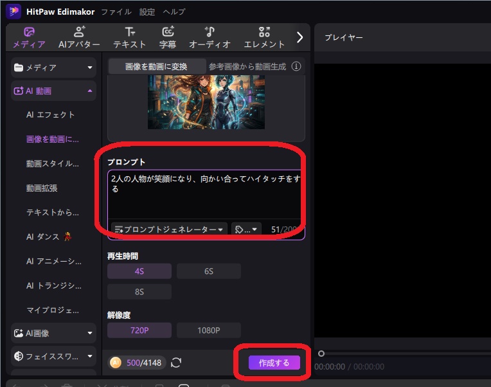Select 動画拡張 in sidebar

(42, 188)
